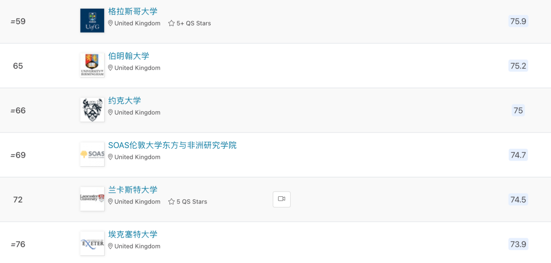Click the location pin icon for Exeter
Screen dimensions: 551x263
[110, 246]
